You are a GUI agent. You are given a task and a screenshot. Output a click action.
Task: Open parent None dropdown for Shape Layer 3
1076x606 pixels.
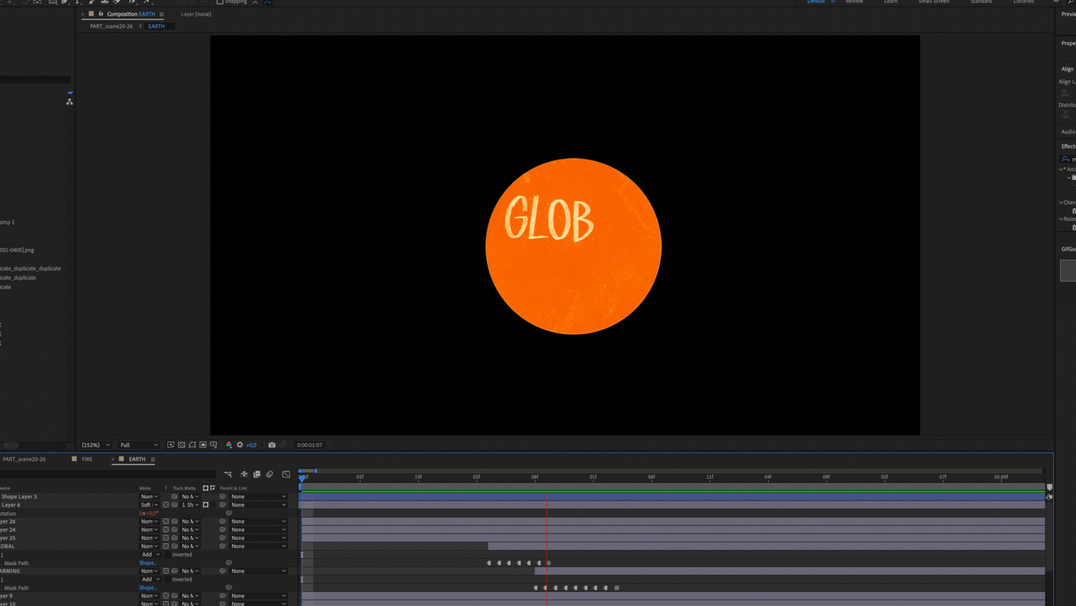click(258, 497)
